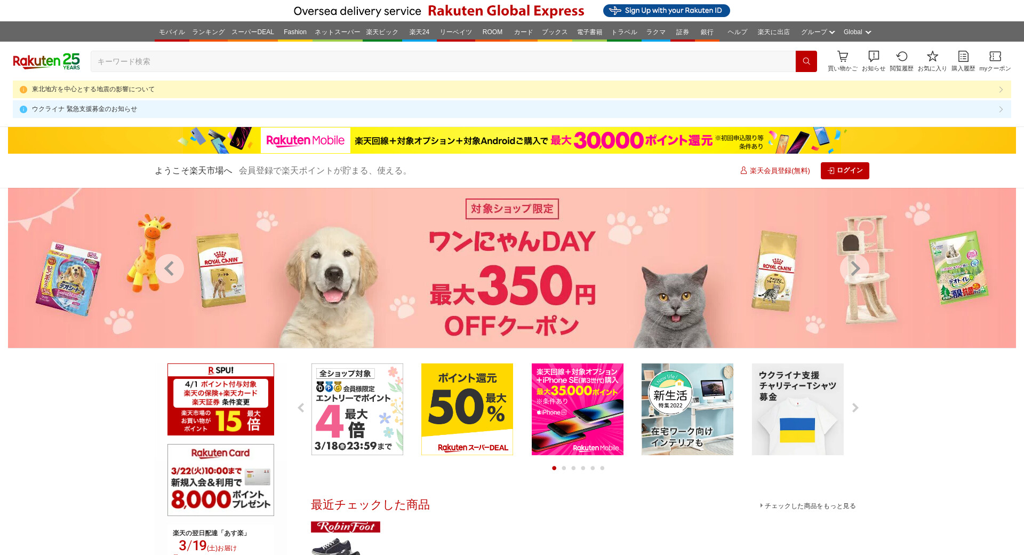Show previous slide in main pet banner
Screen dimensions: 1024x555
pyautogui.click(x=170, y=268)
